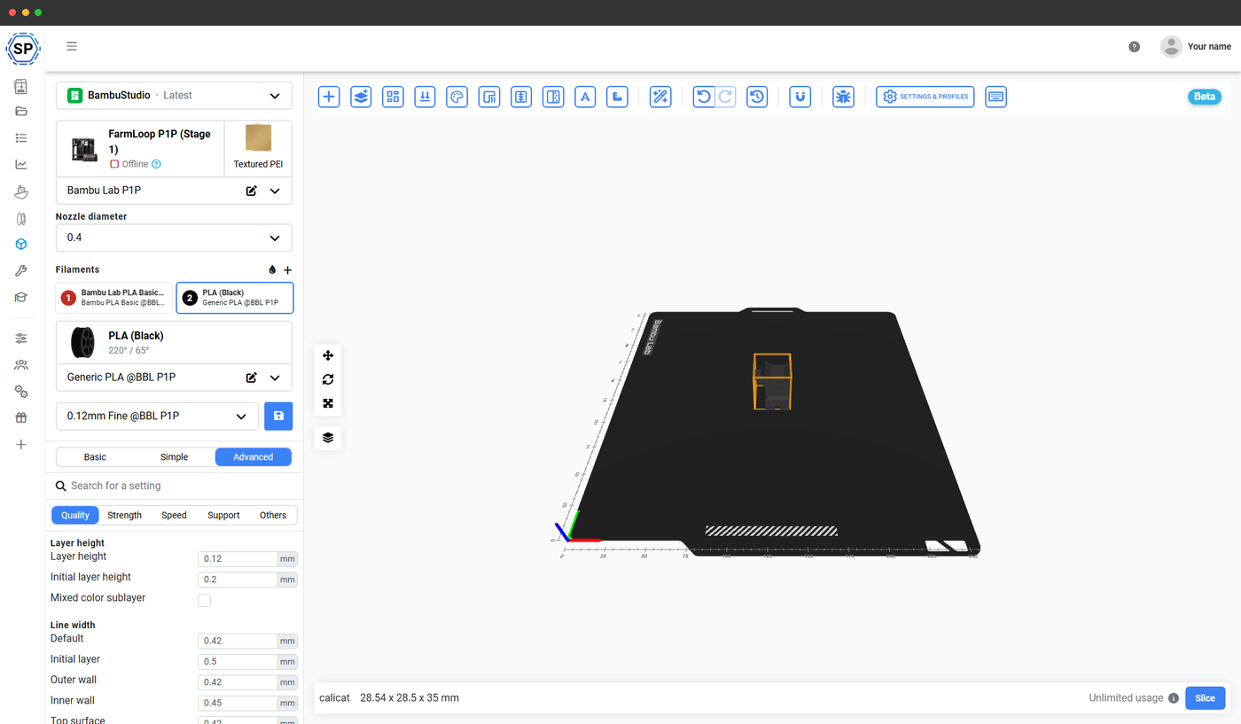This screenshot has height=724, width=1241.
Task: Open the gift sidebar icon
Action: pyautogui.click(x=21, y=418)
